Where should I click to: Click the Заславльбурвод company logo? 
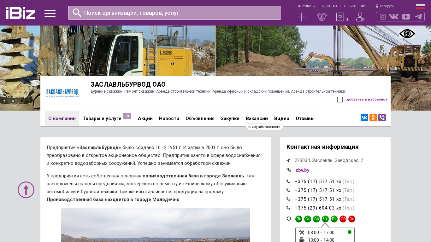[62, 93]
